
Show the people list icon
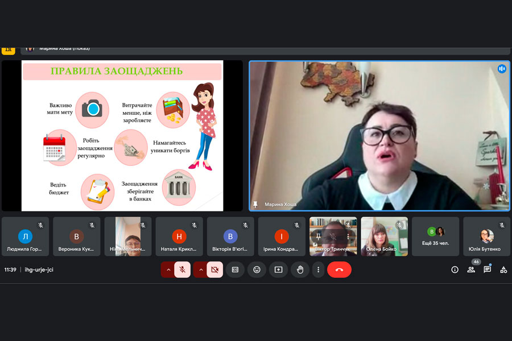click(x=471, y=269)
